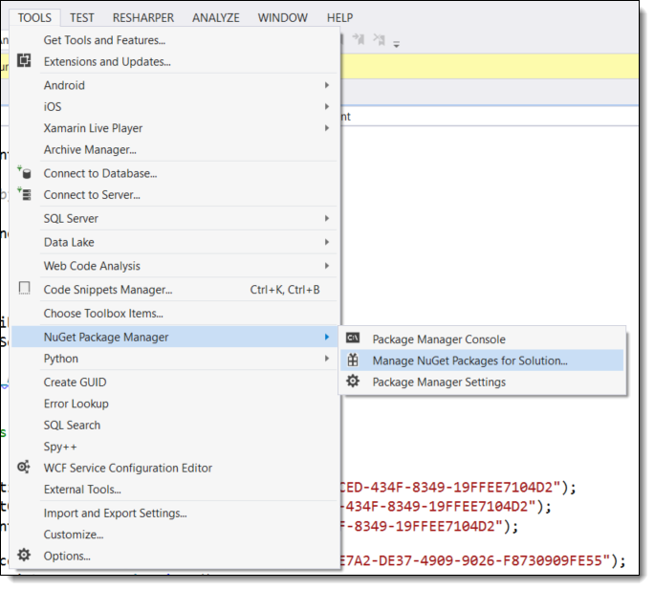This screenshot has width=654, height=590.
Task: Select Web Code Analysis item
Action: click(174, 266)
